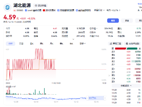Expand 所属行业 dropdown
This screenshot has width=142, height=107.
99,10
